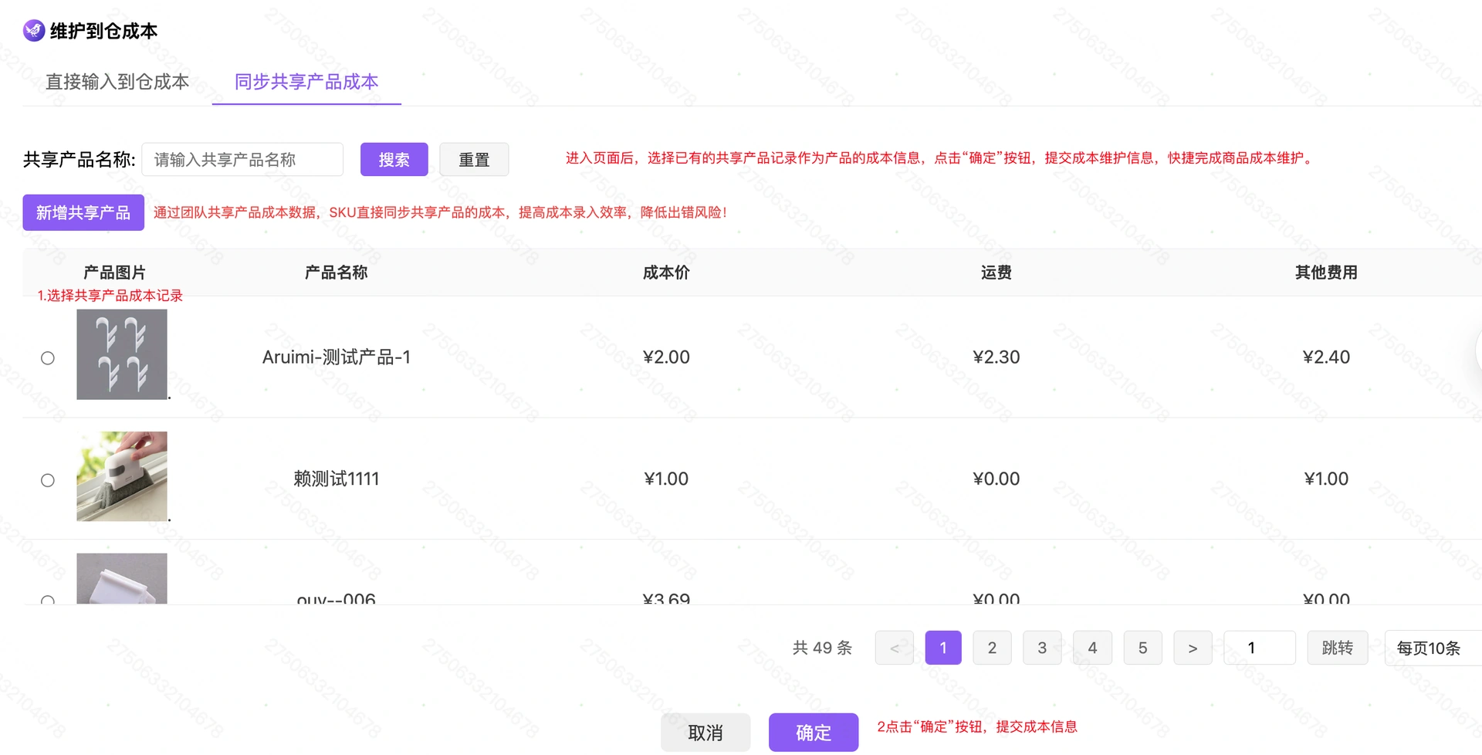Focus the jump-to page number field
This screenshot has height=755, width=1482.
pos(1260,648)
